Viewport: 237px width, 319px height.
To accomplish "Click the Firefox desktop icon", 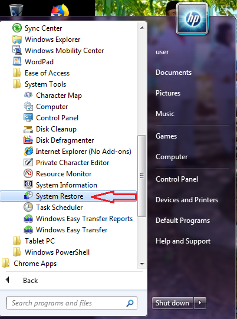I will 60,9.
